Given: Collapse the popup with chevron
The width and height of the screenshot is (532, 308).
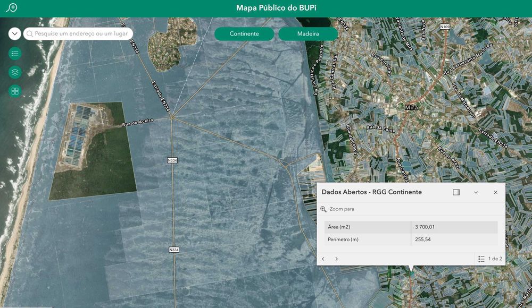Looking at the screenshot, I should [x=476, y=192].
